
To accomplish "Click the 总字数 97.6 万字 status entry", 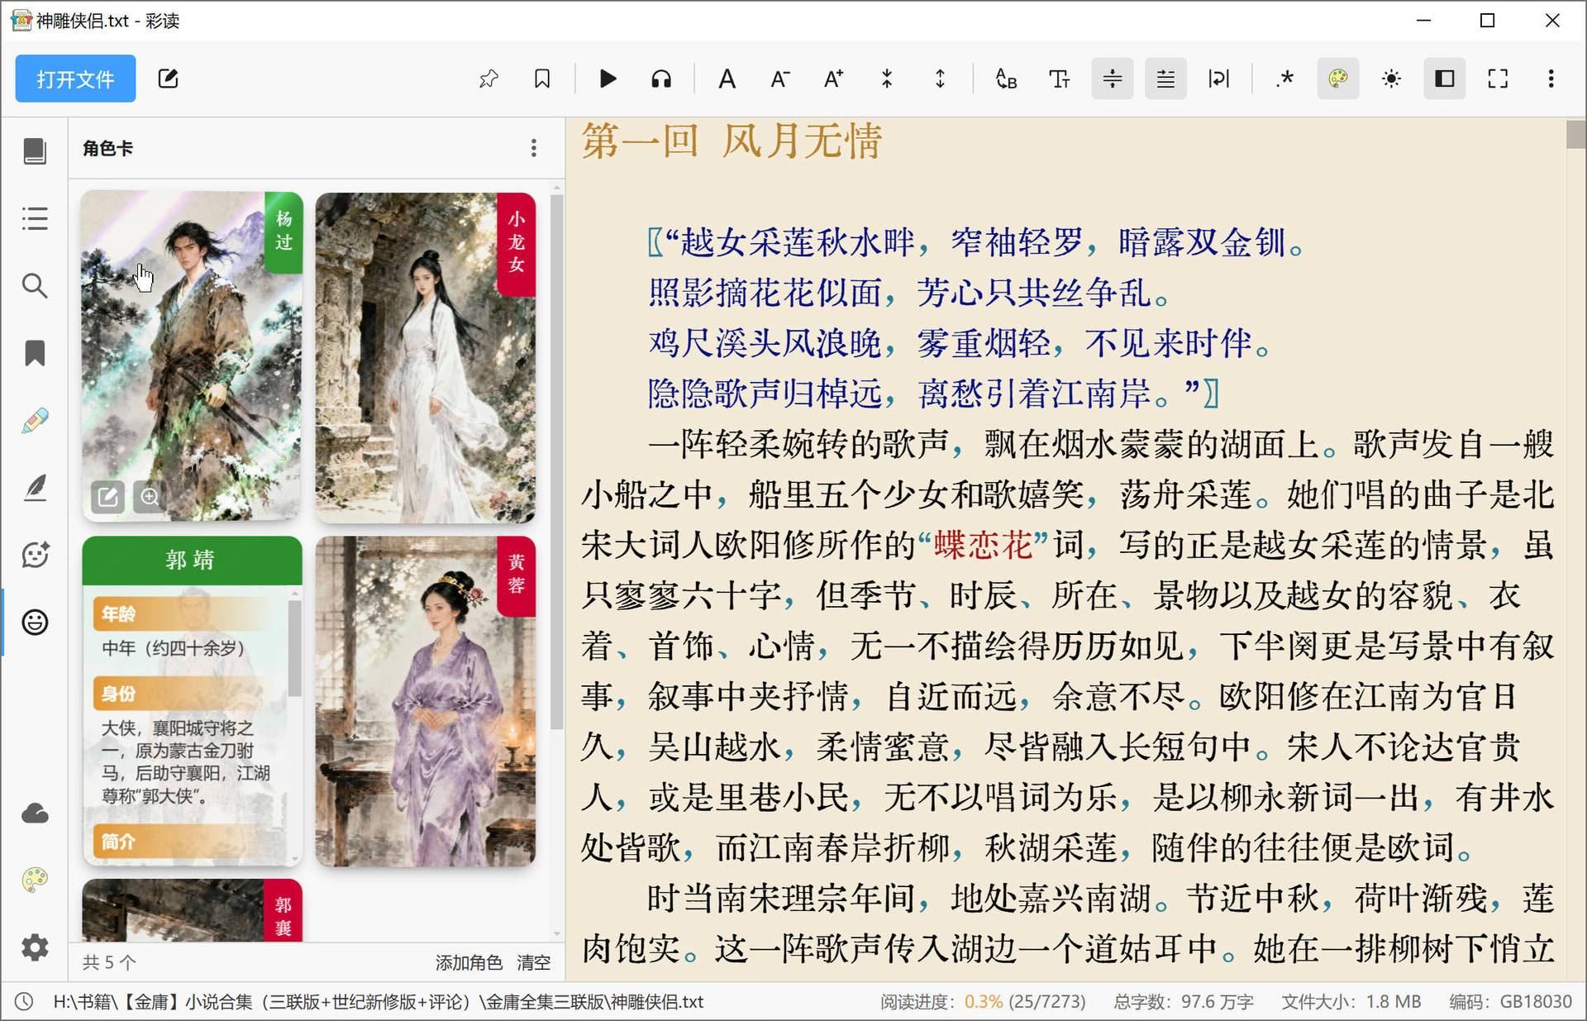I will (1184, 1002).
